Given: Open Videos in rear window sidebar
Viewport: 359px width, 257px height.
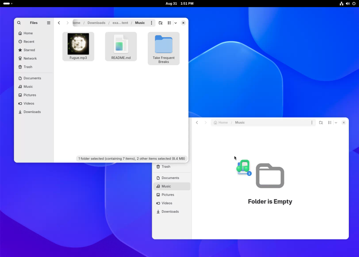Looking at the screenshot, I should click(x=172, y=203).
